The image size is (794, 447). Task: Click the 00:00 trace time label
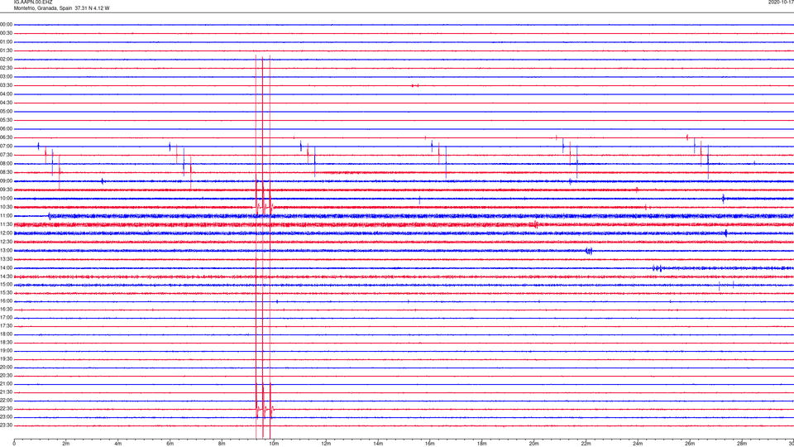point(6,24)
